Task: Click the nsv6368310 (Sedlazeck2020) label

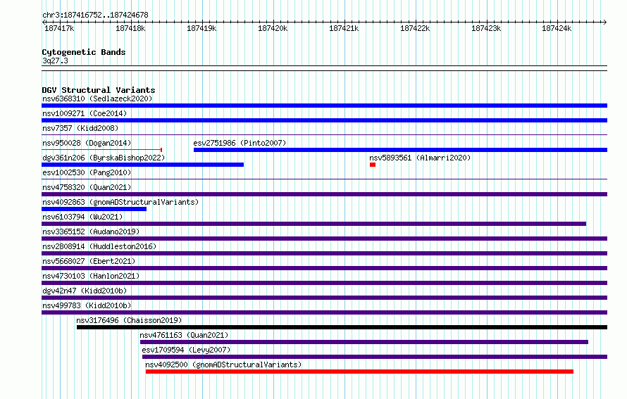Action: click(x=97, y=99)
